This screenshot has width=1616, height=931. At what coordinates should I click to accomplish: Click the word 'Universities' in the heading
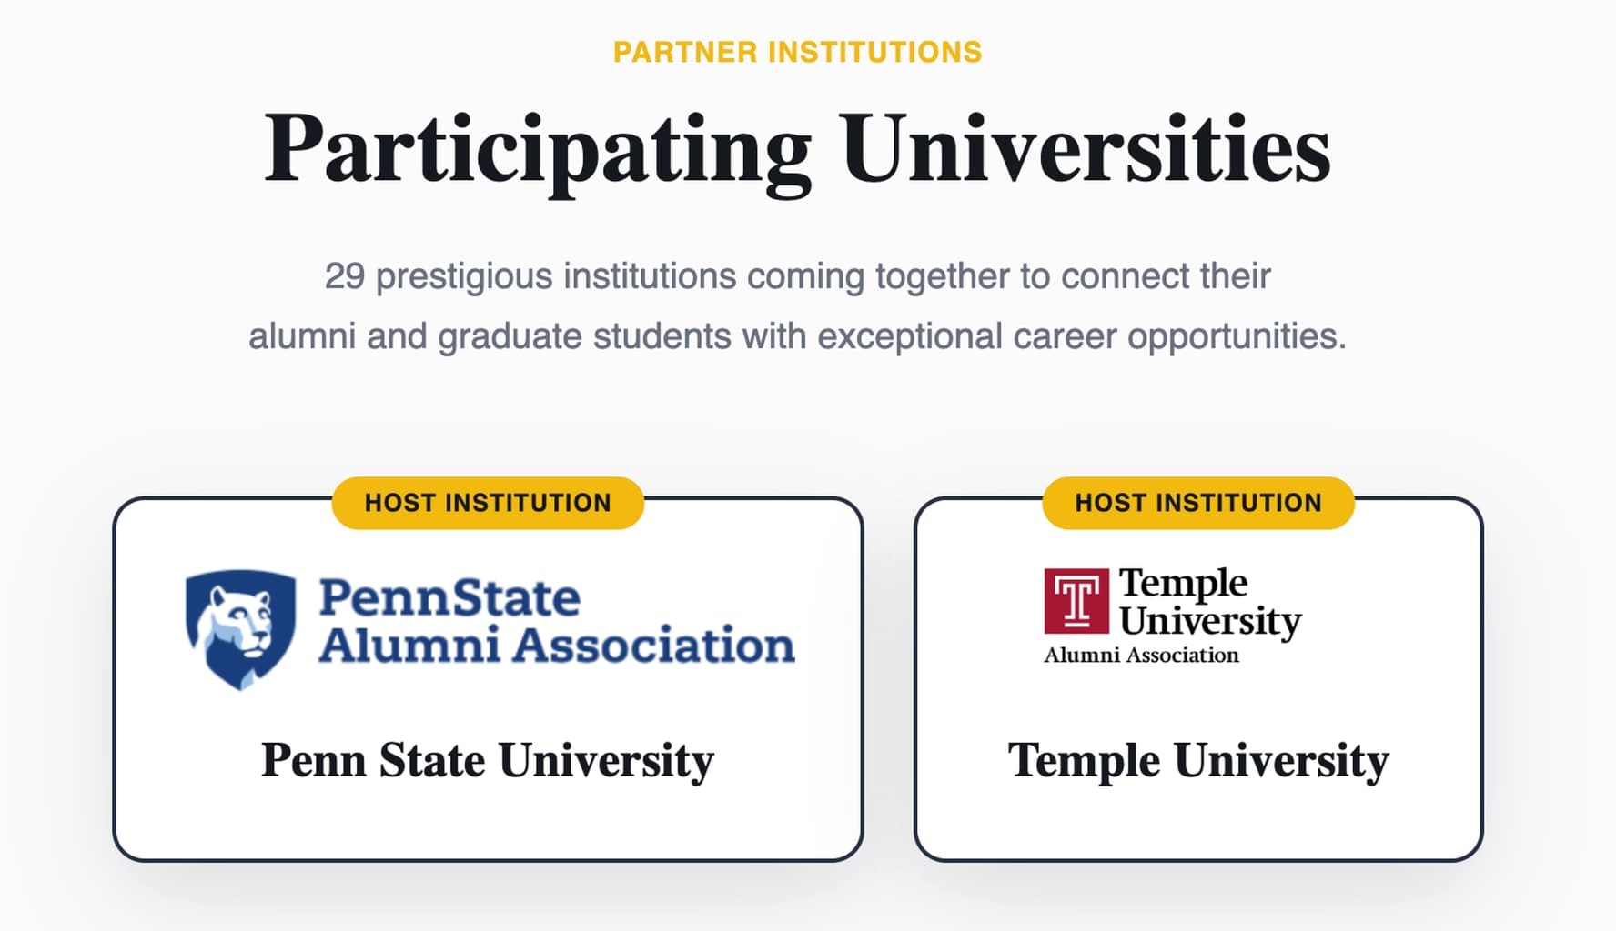tap(1086, 150)
